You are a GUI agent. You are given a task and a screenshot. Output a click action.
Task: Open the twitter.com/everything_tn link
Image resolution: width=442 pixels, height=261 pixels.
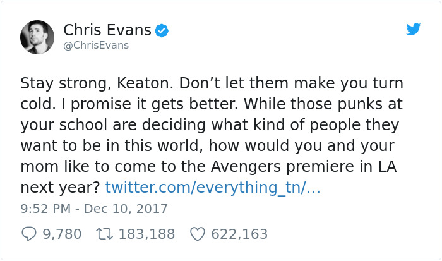(x=213, y=188)
